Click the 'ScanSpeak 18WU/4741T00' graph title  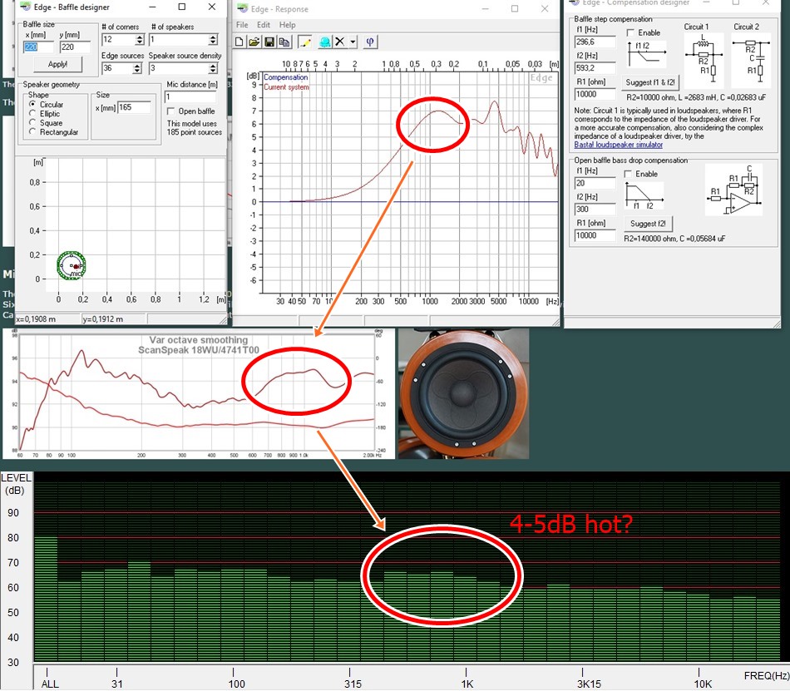pyautogui.click(x=199, y=350)
